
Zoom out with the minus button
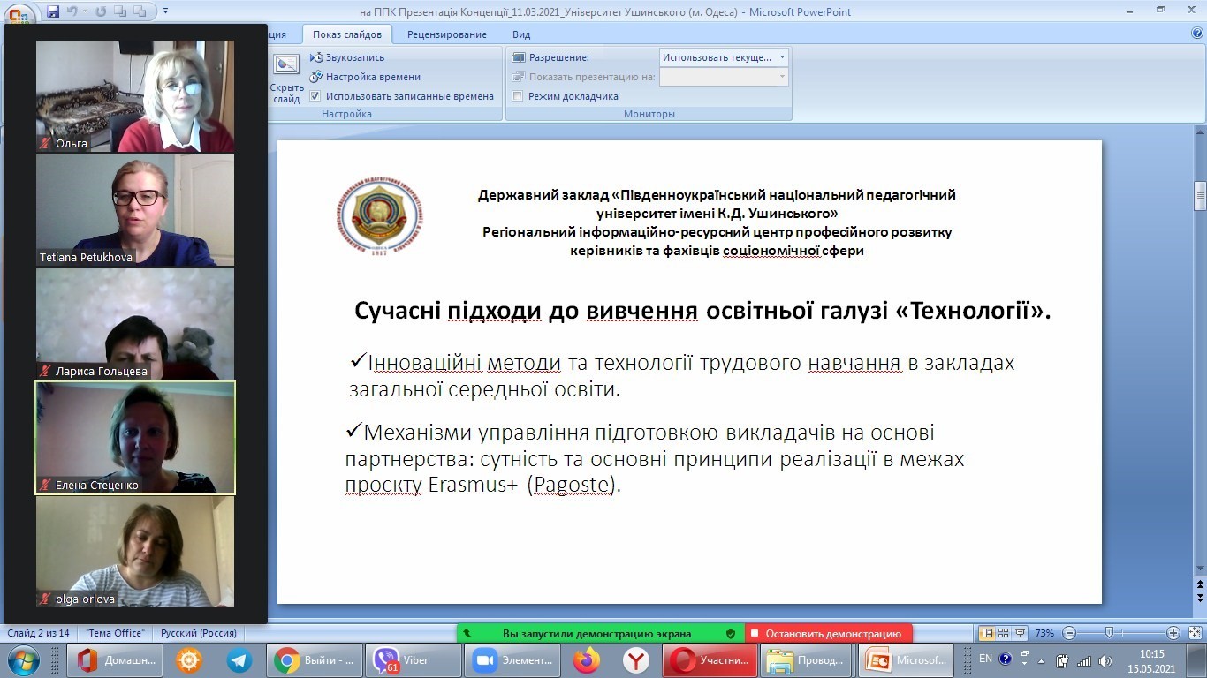click(1069, 633)
